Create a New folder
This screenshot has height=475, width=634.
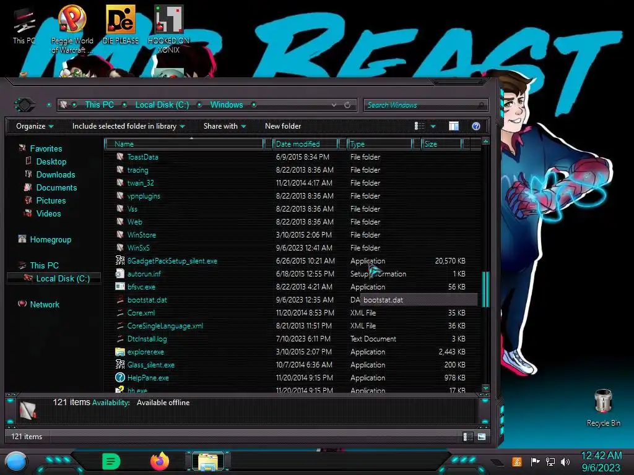(283, 126)
